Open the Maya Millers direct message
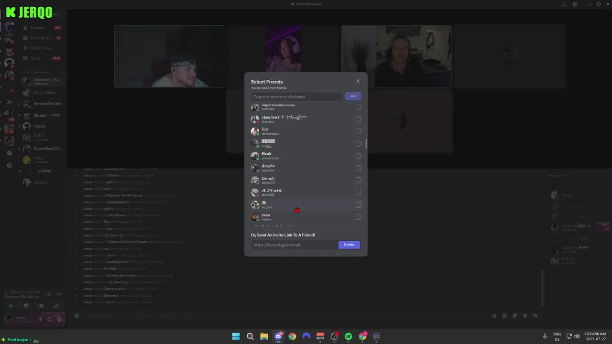The width and height of the screenshot is (612, 344). click(42, 93)
